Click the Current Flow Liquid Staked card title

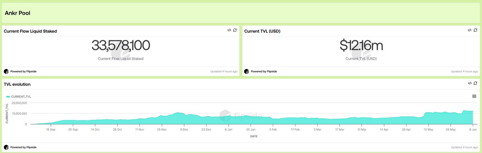[30, 31]
